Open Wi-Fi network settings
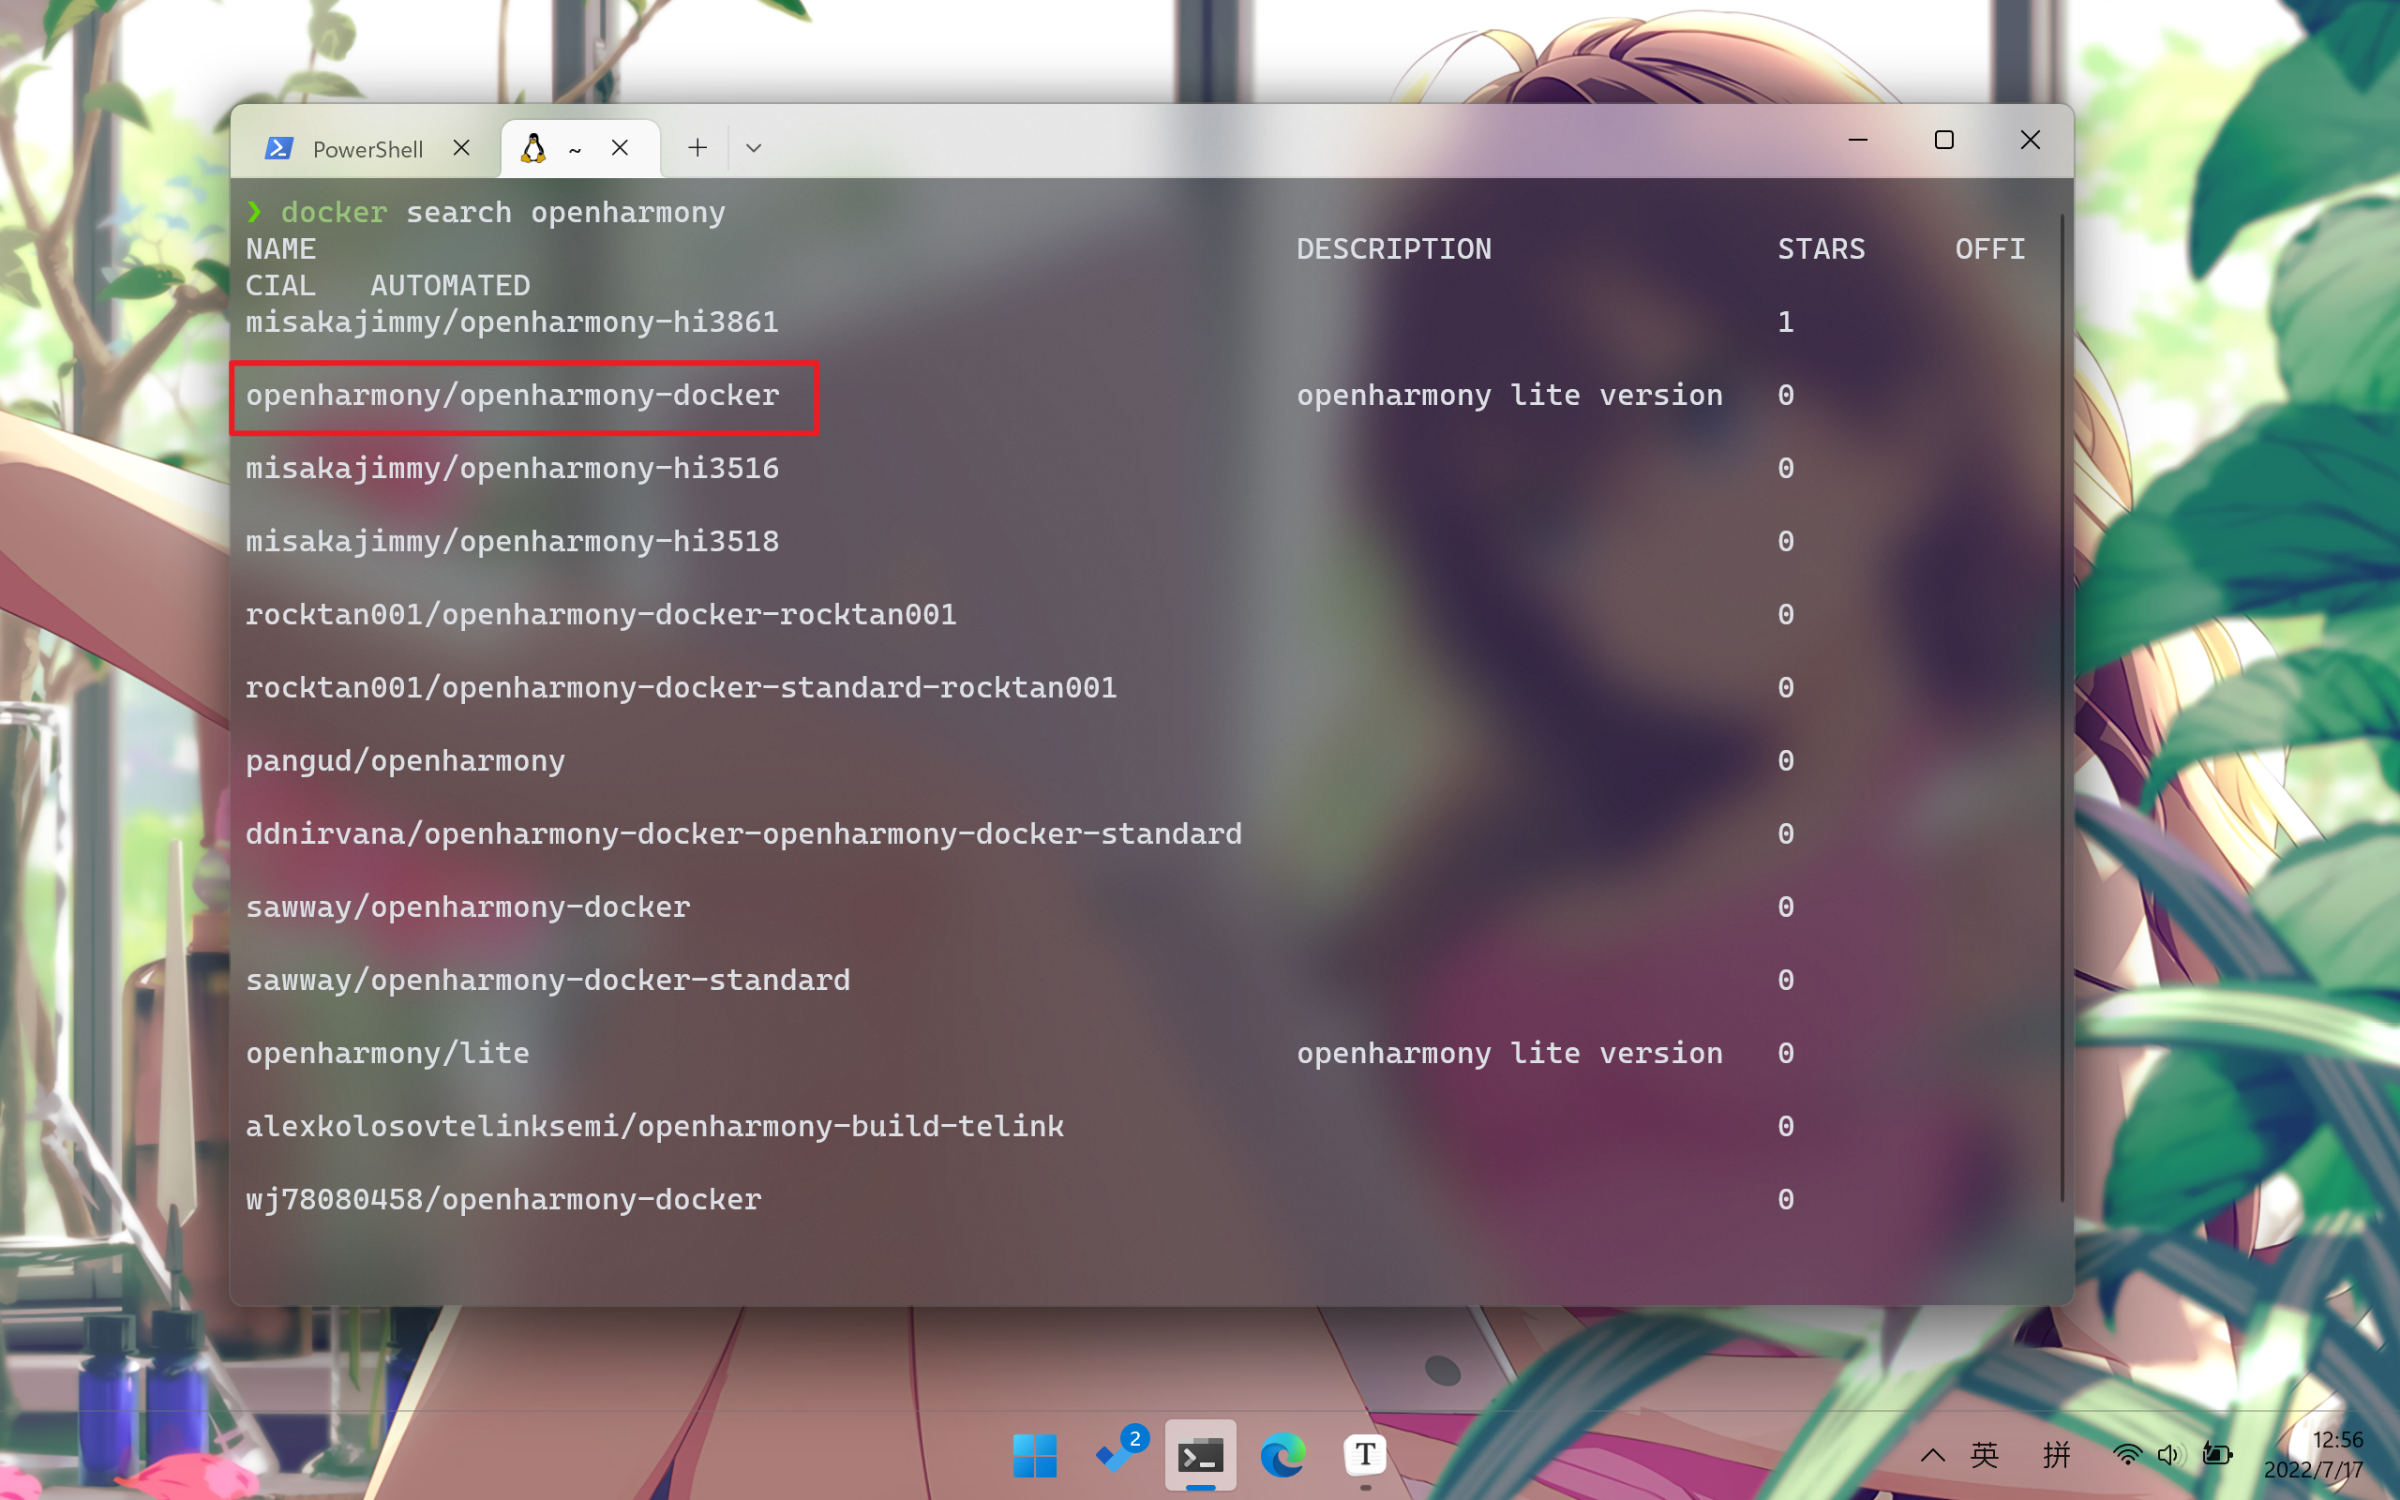This screenshot has height=1500, width=2400. 2126,1455
